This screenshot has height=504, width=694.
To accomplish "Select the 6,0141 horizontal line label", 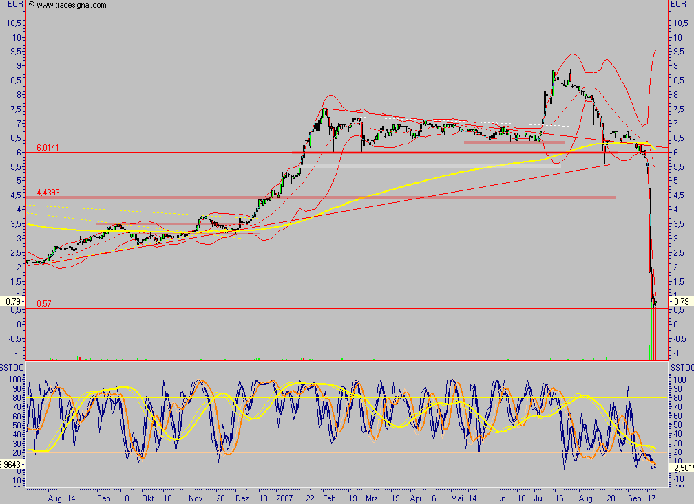I will [x=48, y=147].
